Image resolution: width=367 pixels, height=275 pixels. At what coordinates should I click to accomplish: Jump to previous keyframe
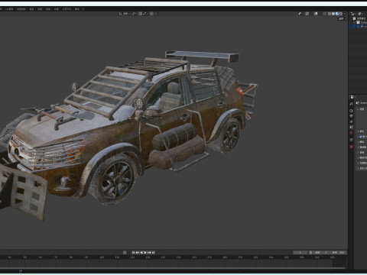(x=138, y=253)
